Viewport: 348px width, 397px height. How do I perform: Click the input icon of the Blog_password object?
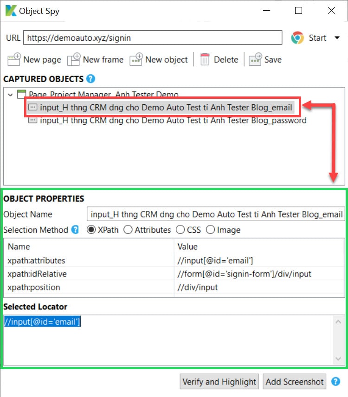(x=32, y=120)
